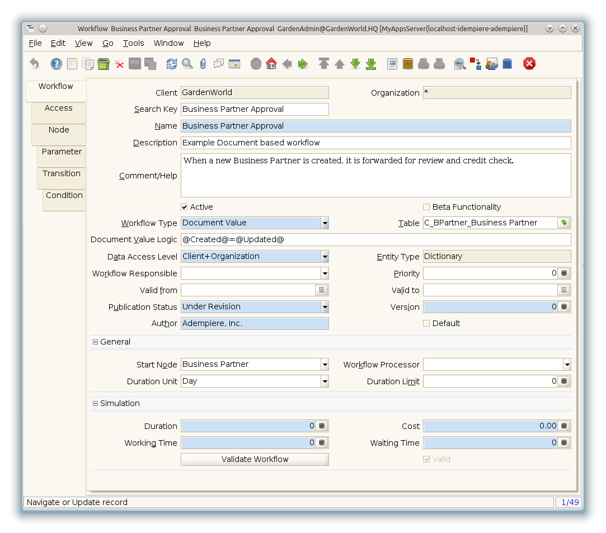Click the red X Delete record icon
The image size is (606, 533).
click(x=119, y=64)
